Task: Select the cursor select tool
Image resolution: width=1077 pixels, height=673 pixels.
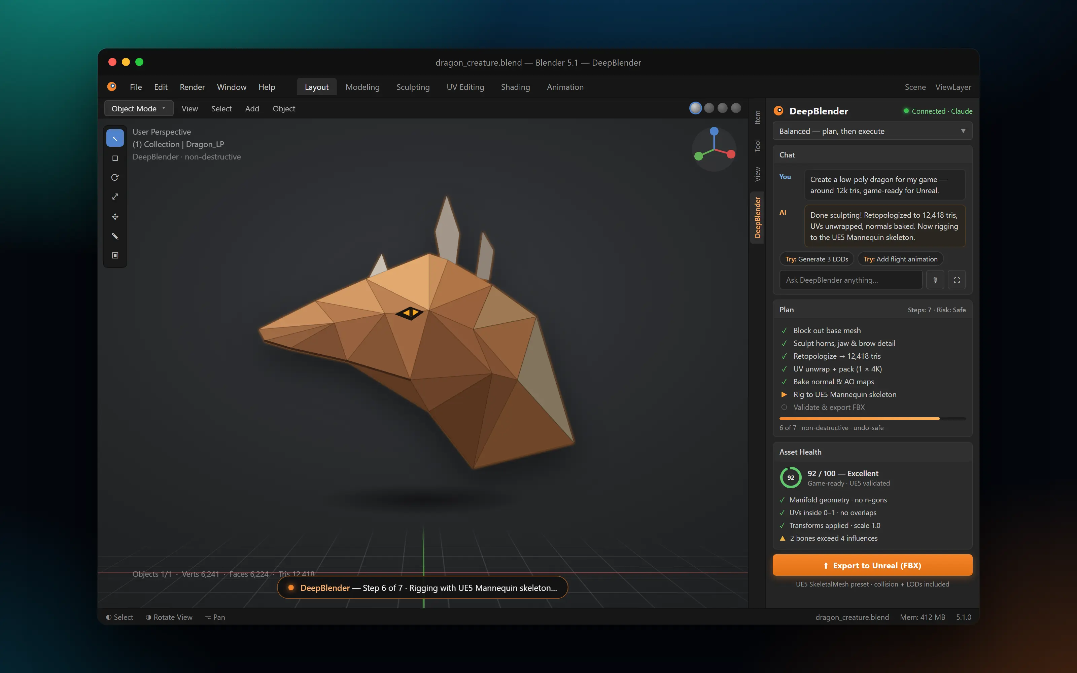Action: [x=115, y=138]
